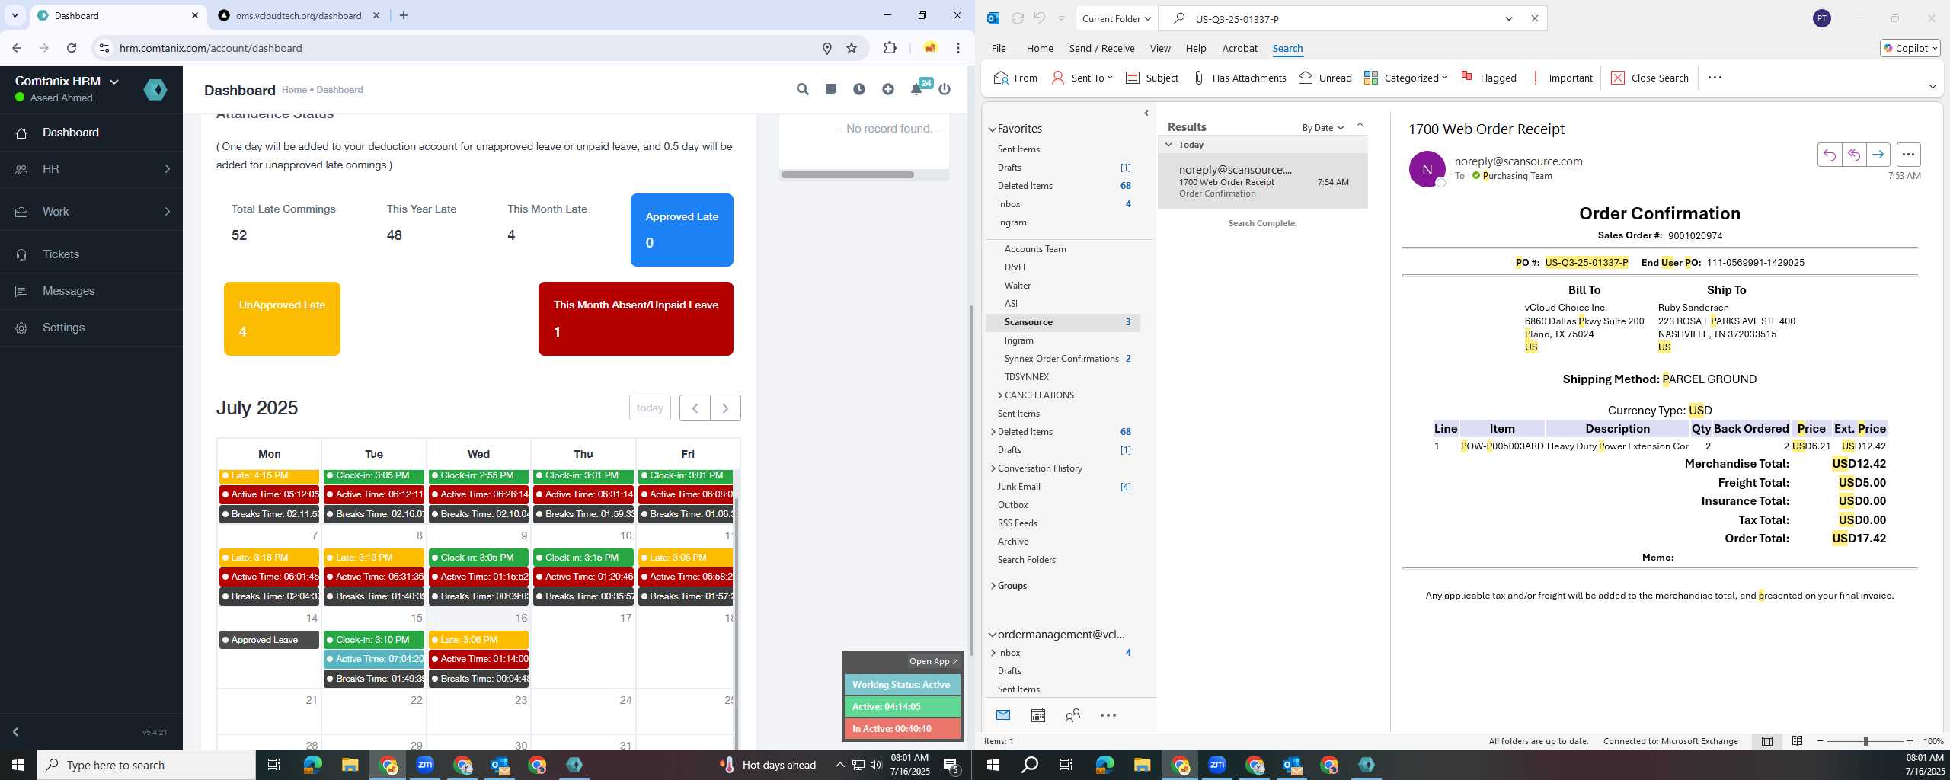Filter search results by Unread
This screenshot has height=780, width=1950.
click(1325, 78)
